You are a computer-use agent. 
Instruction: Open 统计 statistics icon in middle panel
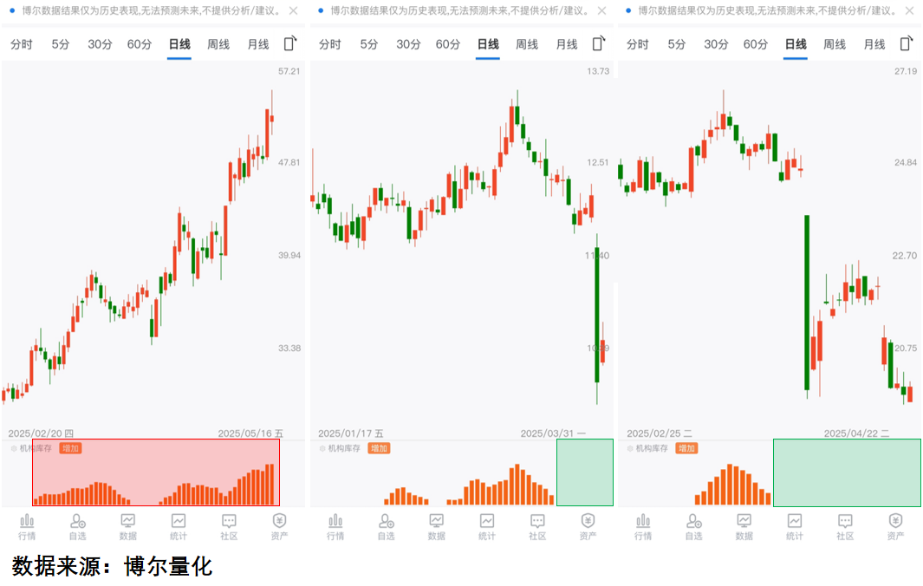pyautogui.click(x=487, y=525)
